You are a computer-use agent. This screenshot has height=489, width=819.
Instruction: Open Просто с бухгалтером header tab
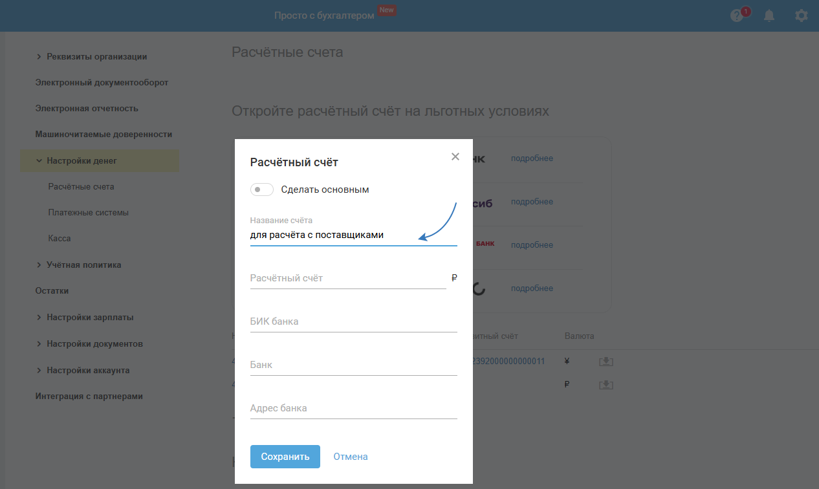point(324,16)
